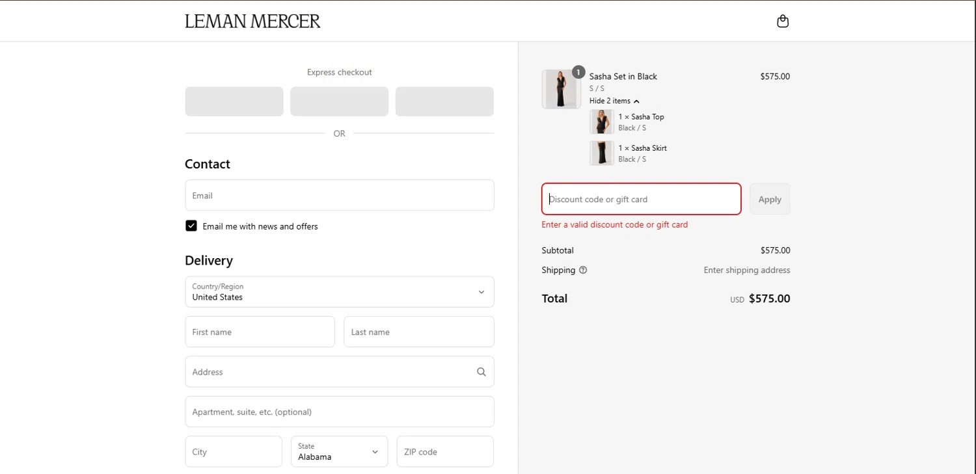976x474 pixels.
Task: Click the Discount code or gift card field
Action: coord(642,199)
